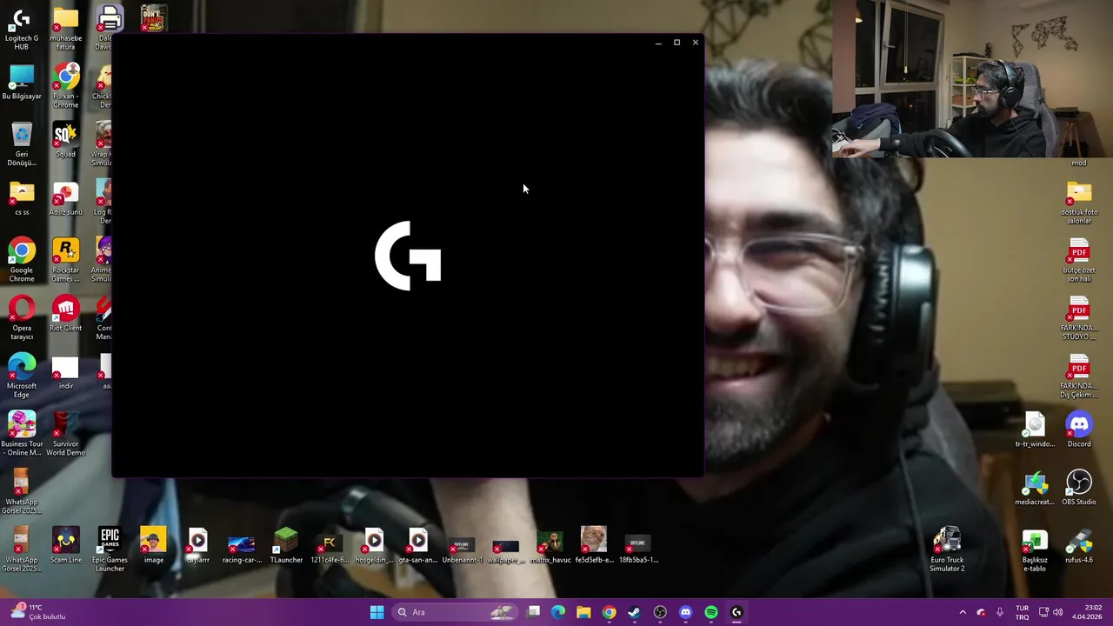This screenshot has height=626, width=1113.
Task: Open the FARKINDA STÜDYO PDF file
Action: (1079, 317)
